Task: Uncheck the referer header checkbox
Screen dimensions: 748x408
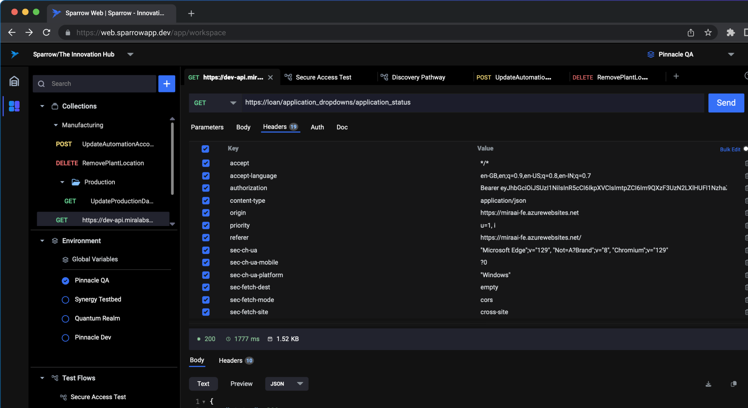Action: 206,238
